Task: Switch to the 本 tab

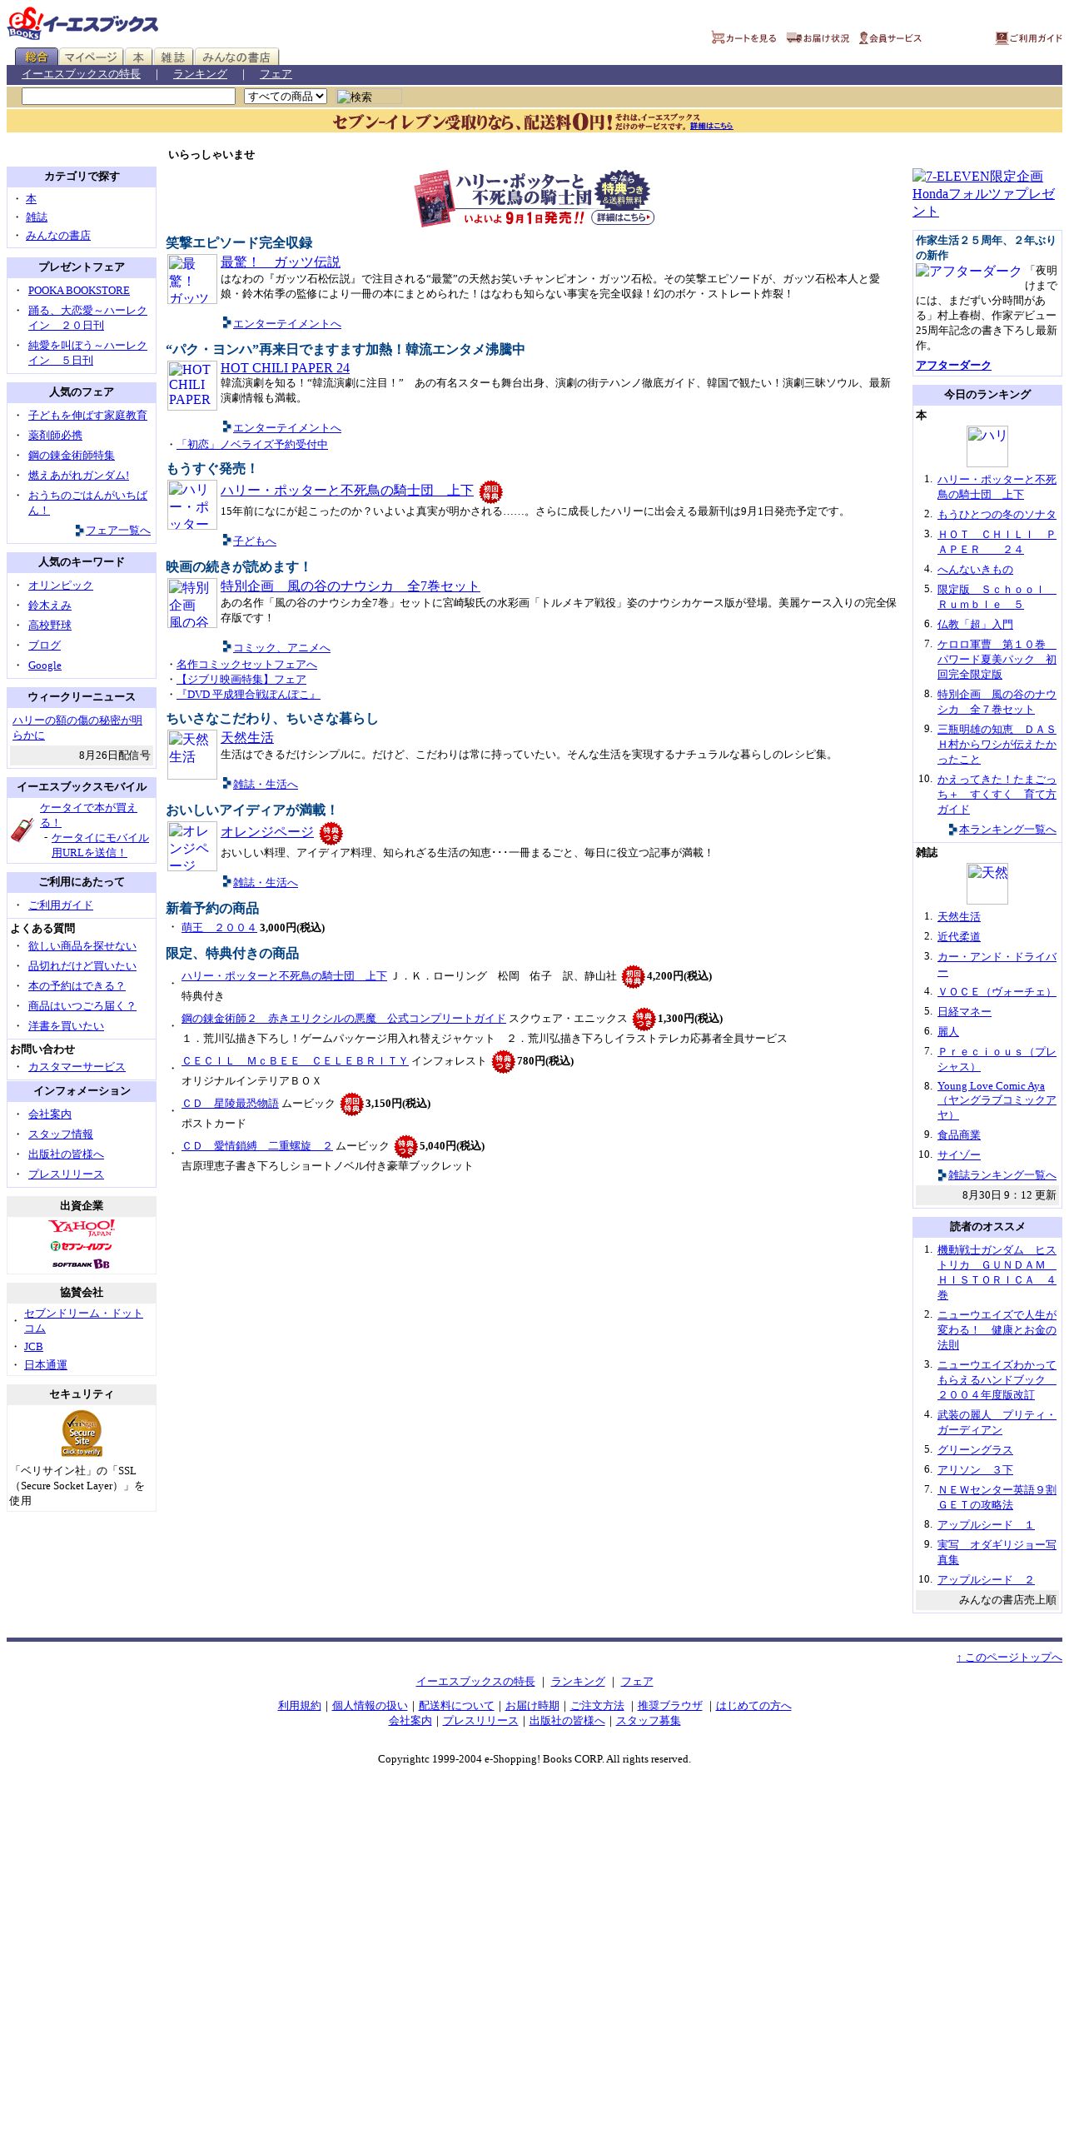Action: (138, 57)
